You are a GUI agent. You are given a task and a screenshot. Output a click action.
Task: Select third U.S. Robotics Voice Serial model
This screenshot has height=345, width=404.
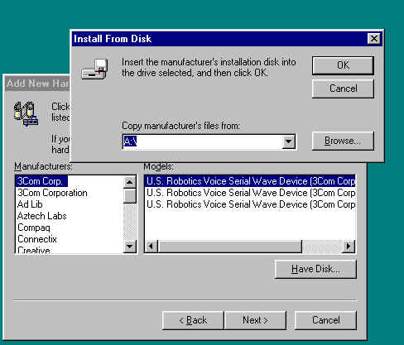click(250, 204)
